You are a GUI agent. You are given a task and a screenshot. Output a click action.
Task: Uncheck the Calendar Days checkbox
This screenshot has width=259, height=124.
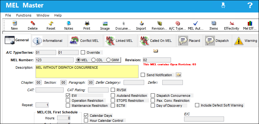coord(86,116)
